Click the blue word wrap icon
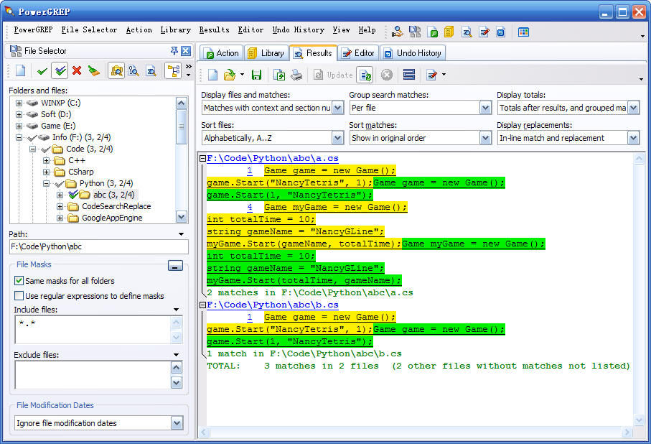This screenshot has height=444, width=651. pyautogui.click(x=408, y=75)
